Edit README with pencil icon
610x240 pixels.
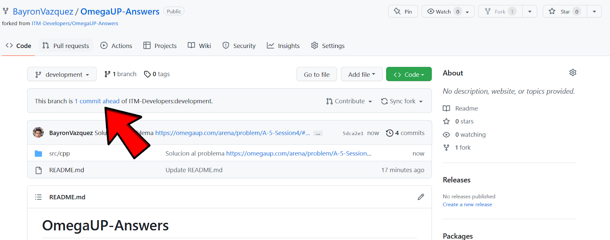(421, 197)
